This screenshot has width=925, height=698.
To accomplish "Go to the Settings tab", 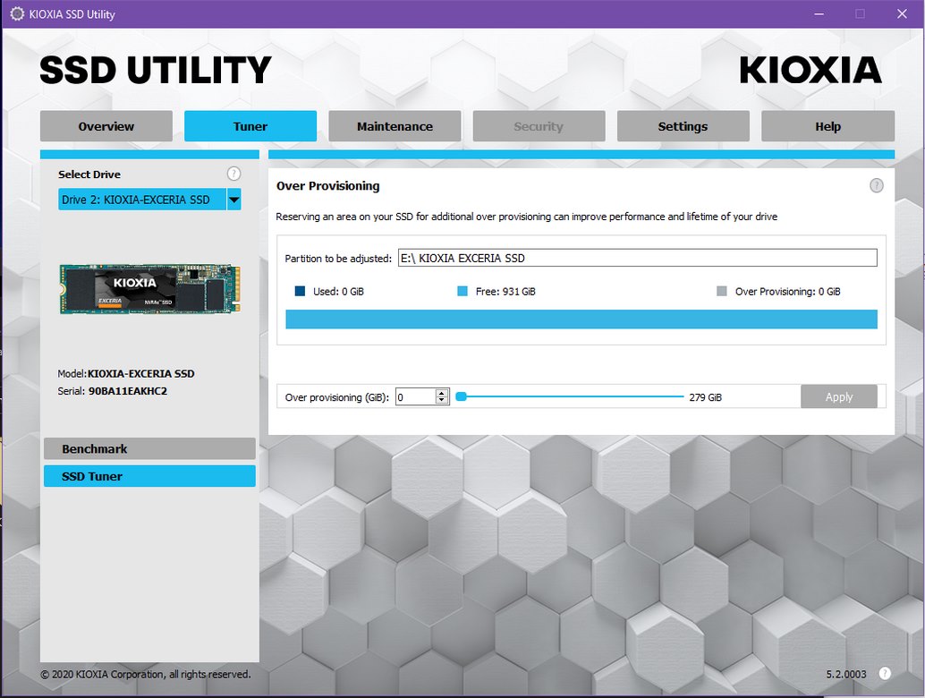I will pyautogui.click(x=683, y=126).
